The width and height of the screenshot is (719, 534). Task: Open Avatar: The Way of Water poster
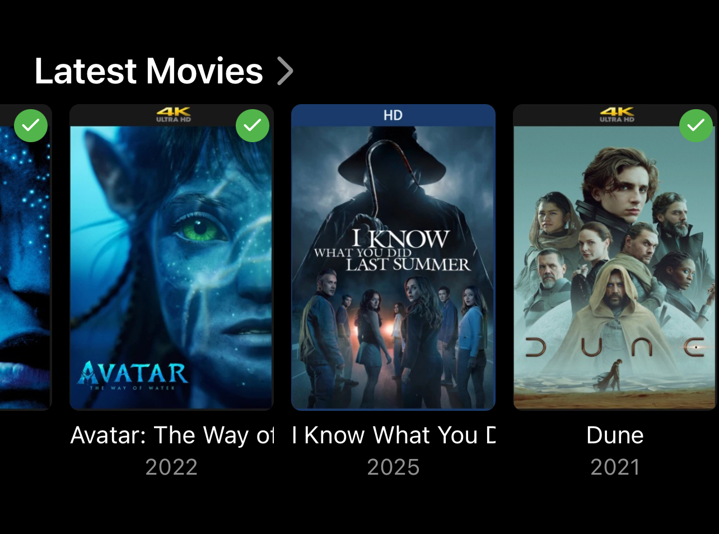[171, 257]
